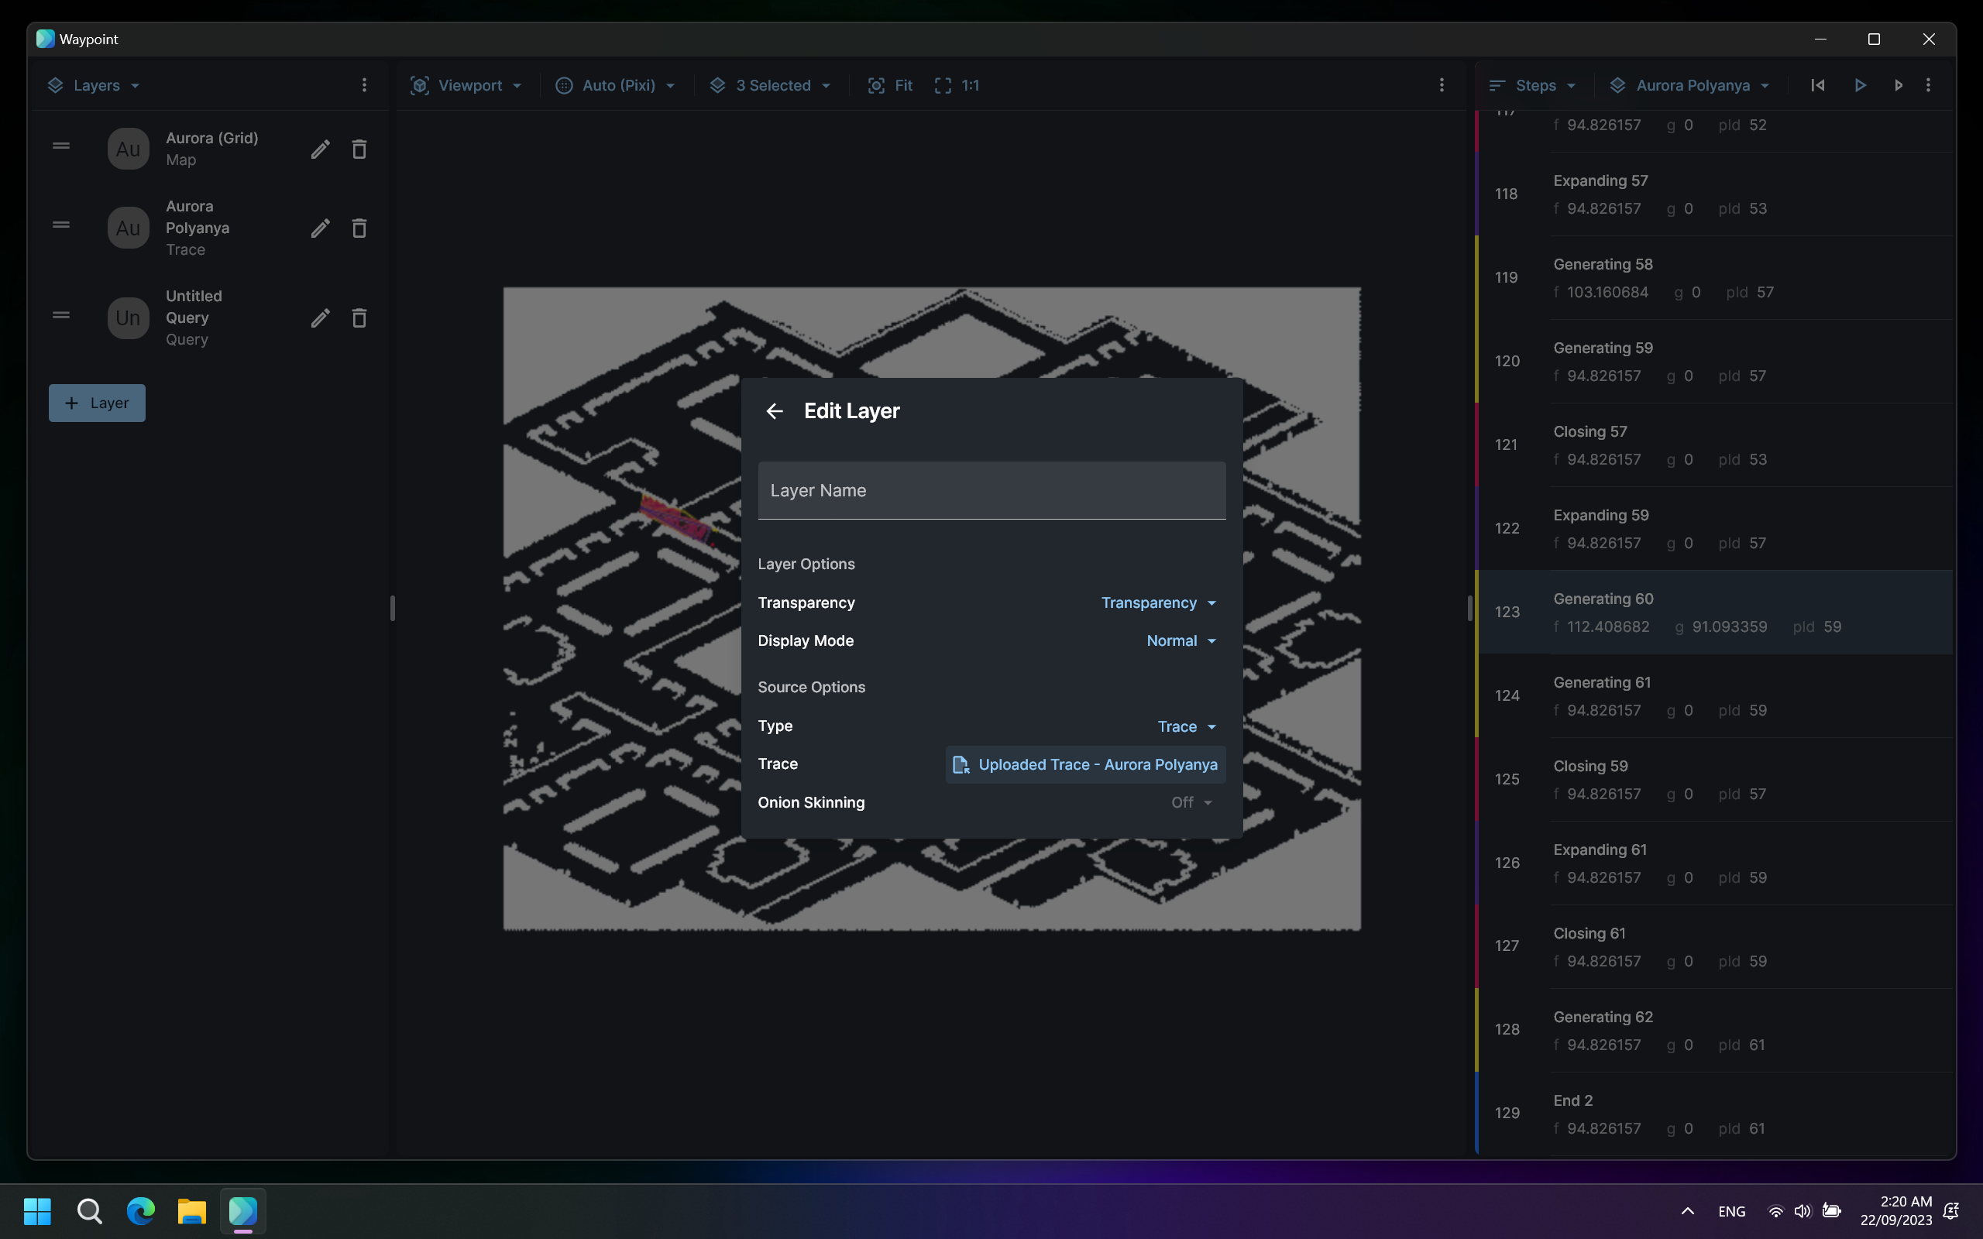The width and height of the screenshot is (1983, 1239).
Task: Open the Layers panel dropdown
Action: [94, 85]
